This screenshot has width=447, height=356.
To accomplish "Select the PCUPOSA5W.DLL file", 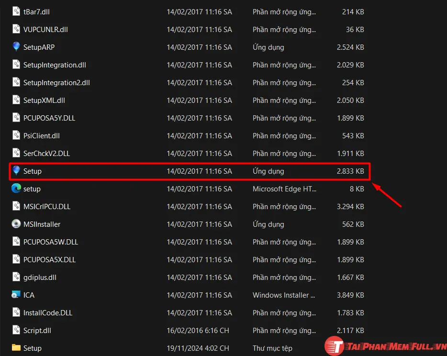I will point(50,242).
